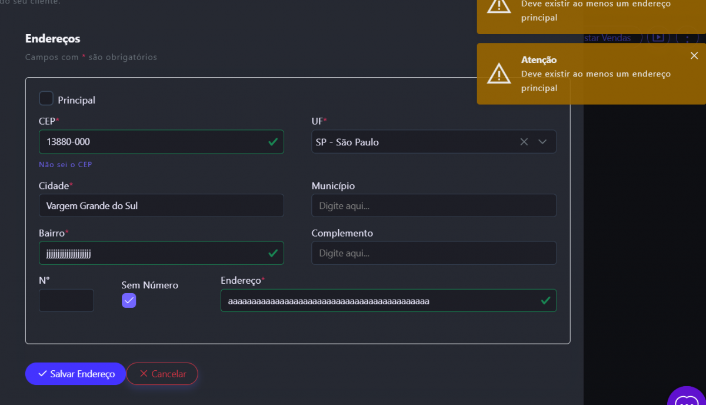Click the green checkmark in CEP field
Viewport: 706px width, 405px height.
coord(273,142)
